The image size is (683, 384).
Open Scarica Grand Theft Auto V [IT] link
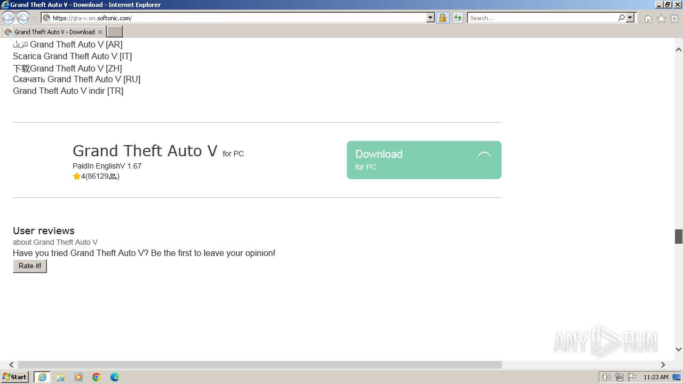click(x=72, y=56)
